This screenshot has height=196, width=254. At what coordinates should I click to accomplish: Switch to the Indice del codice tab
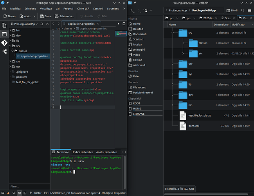(83, 152)
